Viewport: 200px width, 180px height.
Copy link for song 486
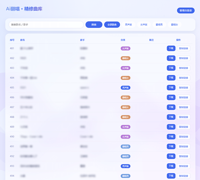click(183, 97)
